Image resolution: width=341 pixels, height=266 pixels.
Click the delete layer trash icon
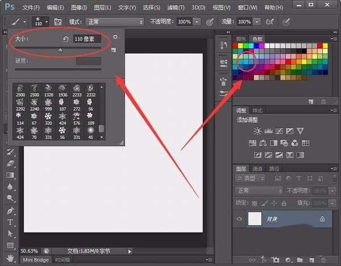(x=322, y=260)
